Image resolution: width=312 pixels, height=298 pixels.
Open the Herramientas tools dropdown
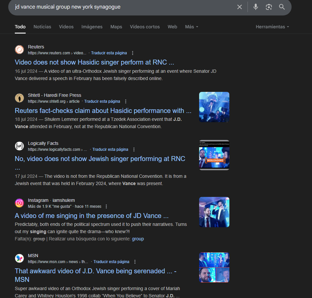tap(272, 27)
